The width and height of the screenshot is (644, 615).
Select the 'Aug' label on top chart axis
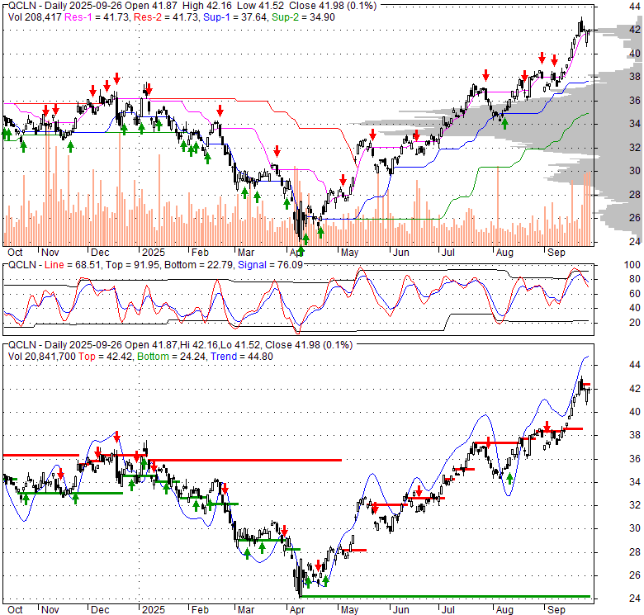click(504, 253)
